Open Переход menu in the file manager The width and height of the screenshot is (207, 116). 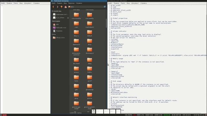(71, 3)
